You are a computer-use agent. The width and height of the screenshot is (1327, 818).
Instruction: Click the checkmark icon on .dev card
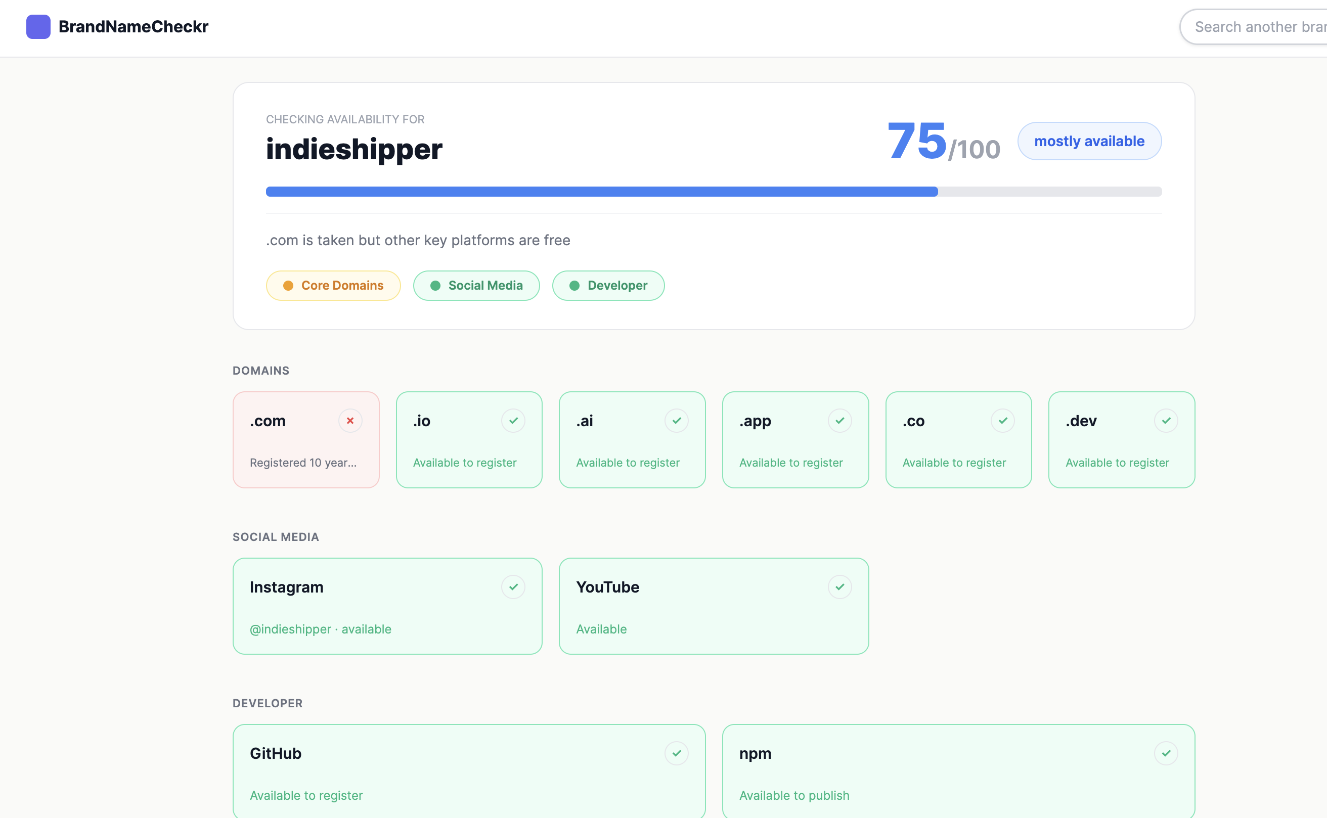pos(1166,420)
